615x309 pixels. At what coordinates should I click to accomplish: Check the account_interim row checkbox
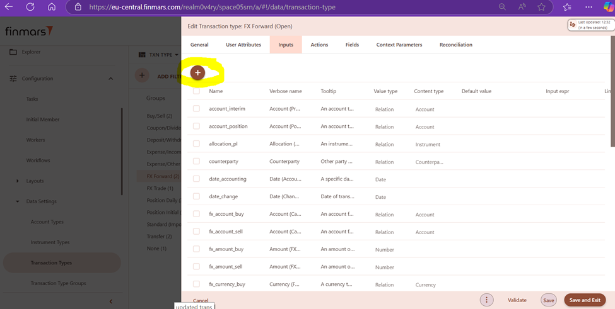click(197, 109)
